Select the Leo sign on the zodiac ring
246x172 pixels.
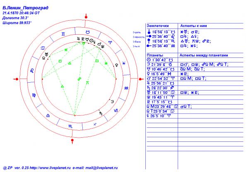32,71
